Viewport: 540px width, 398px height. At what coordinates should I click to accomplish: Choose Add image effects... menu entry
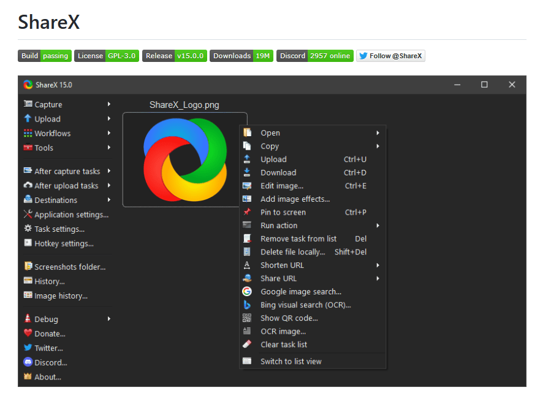click(313, 199)
